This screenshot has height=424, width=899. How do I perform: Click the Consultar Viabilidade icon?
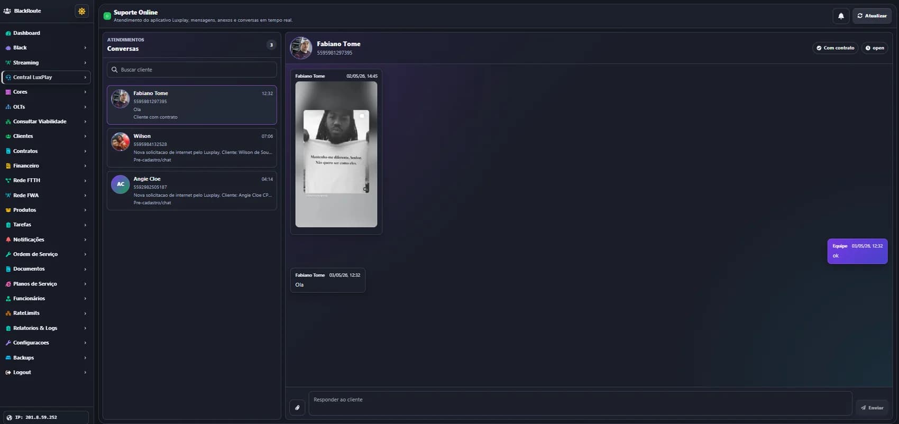(x=8, y=122)
